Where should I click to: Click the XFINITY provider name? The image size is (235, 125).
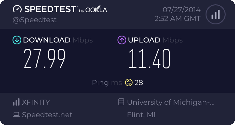pyautogui.click(x=36, y=102)
